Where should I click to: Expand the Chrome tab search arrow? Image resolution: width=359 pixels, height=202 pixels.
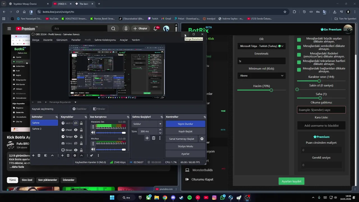3,4
